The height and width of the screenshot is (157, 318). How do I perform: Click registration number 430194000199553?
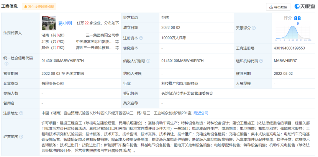[289, 49]
